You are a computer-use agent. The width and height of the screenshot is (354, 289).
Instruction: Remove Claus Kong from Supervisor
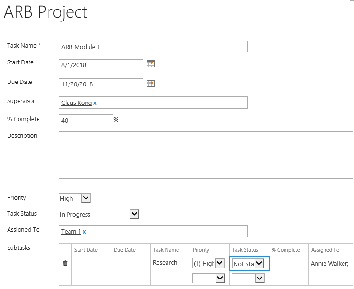[95, 103]
